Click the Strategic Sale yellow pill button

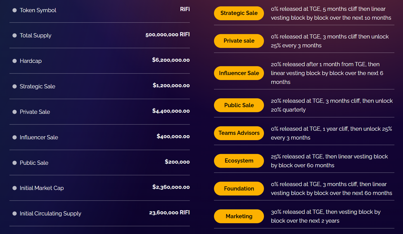point(239,13)
